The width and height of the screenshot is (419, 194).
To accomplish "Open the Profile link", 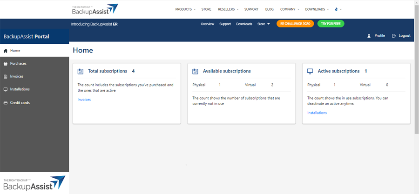I will [x=379, y=35].
